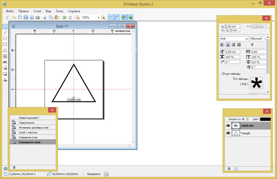The width and height of the screenshot is (277, 179).
Task: Open the Слой menu
Action: point(37,11)
